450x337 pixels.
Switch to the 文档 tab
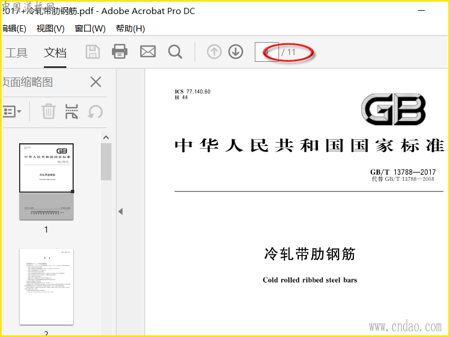pos(55,53)
